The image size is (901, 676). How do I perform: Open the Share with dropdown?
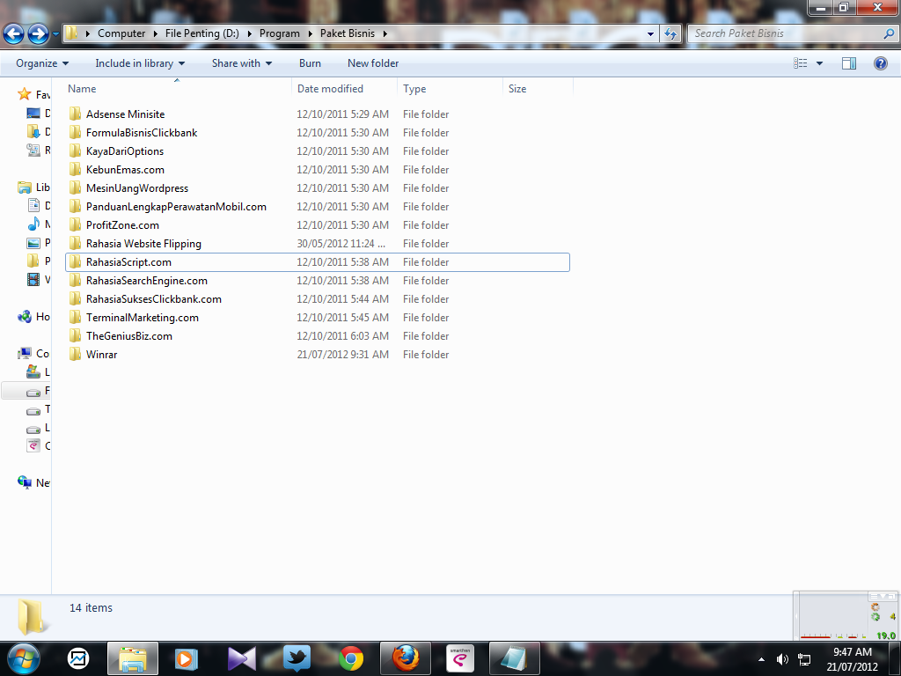pyautogui.click(x=241, y=63)
